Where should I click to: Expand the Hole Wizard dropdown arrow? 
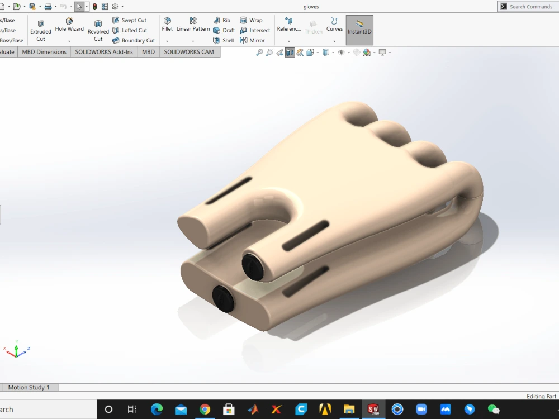point(69,41)
